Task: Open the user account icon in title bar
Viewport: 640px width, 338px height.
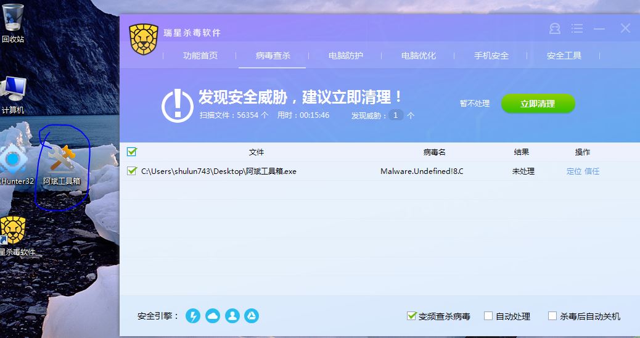Action: coord(555,29)
